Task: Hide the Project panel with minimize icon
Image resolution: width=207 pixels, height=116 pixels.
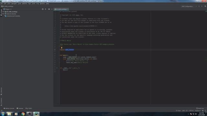Action: click(x=52, y=9)
